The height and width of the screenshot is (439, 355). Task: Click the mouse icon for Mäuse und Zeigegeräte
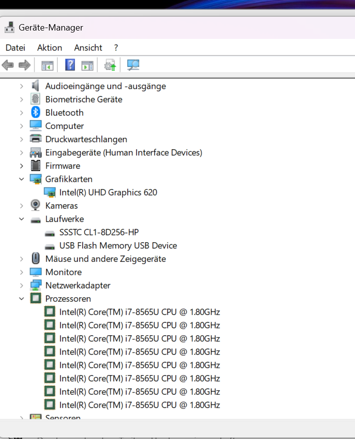pos(35,258)
